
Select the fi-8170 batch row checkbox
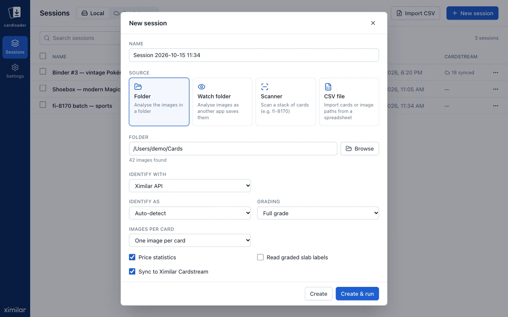pos(43,105)
